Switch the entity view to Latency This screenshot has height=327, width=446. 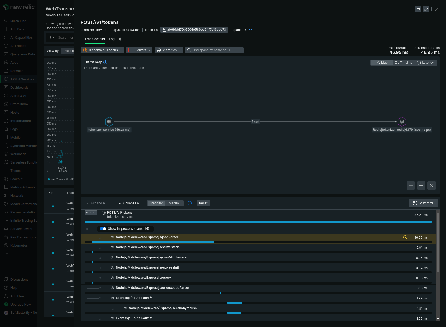[425, 63]
